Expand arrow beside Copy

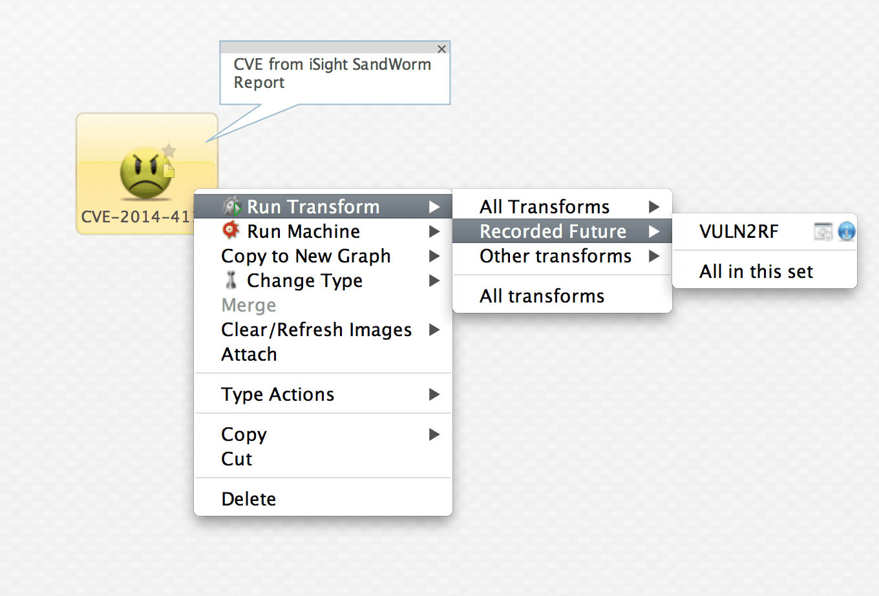pyautogui.click(x=434, y=434)
